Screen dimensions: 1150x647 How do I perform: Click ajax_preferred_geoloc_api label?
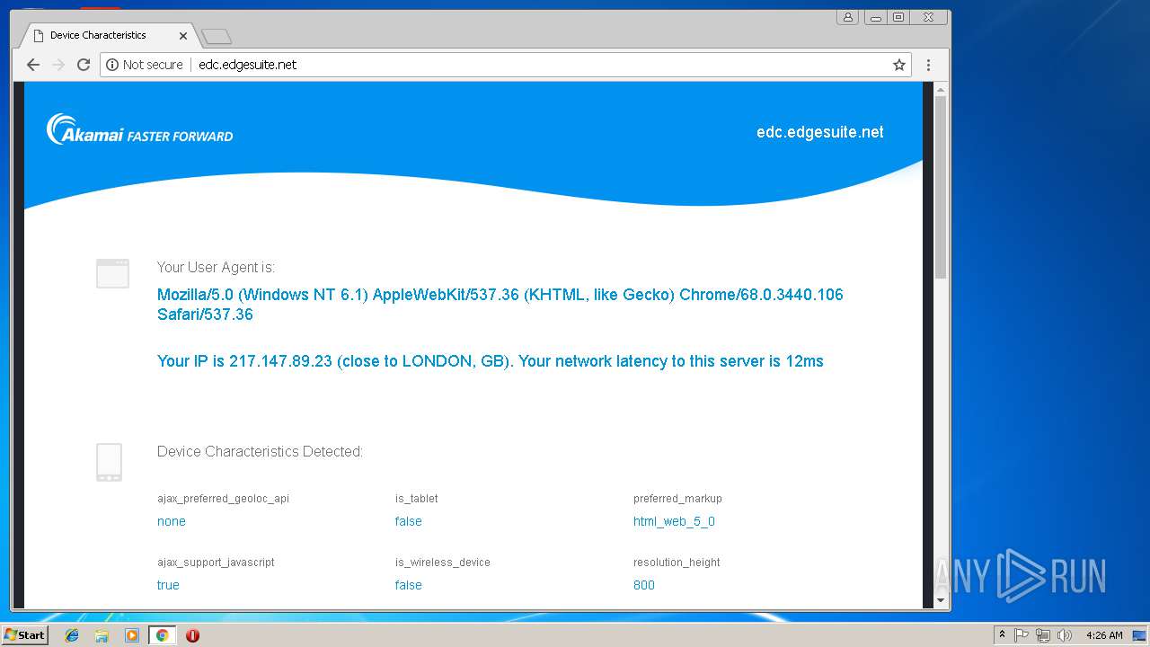click(223, 499)
